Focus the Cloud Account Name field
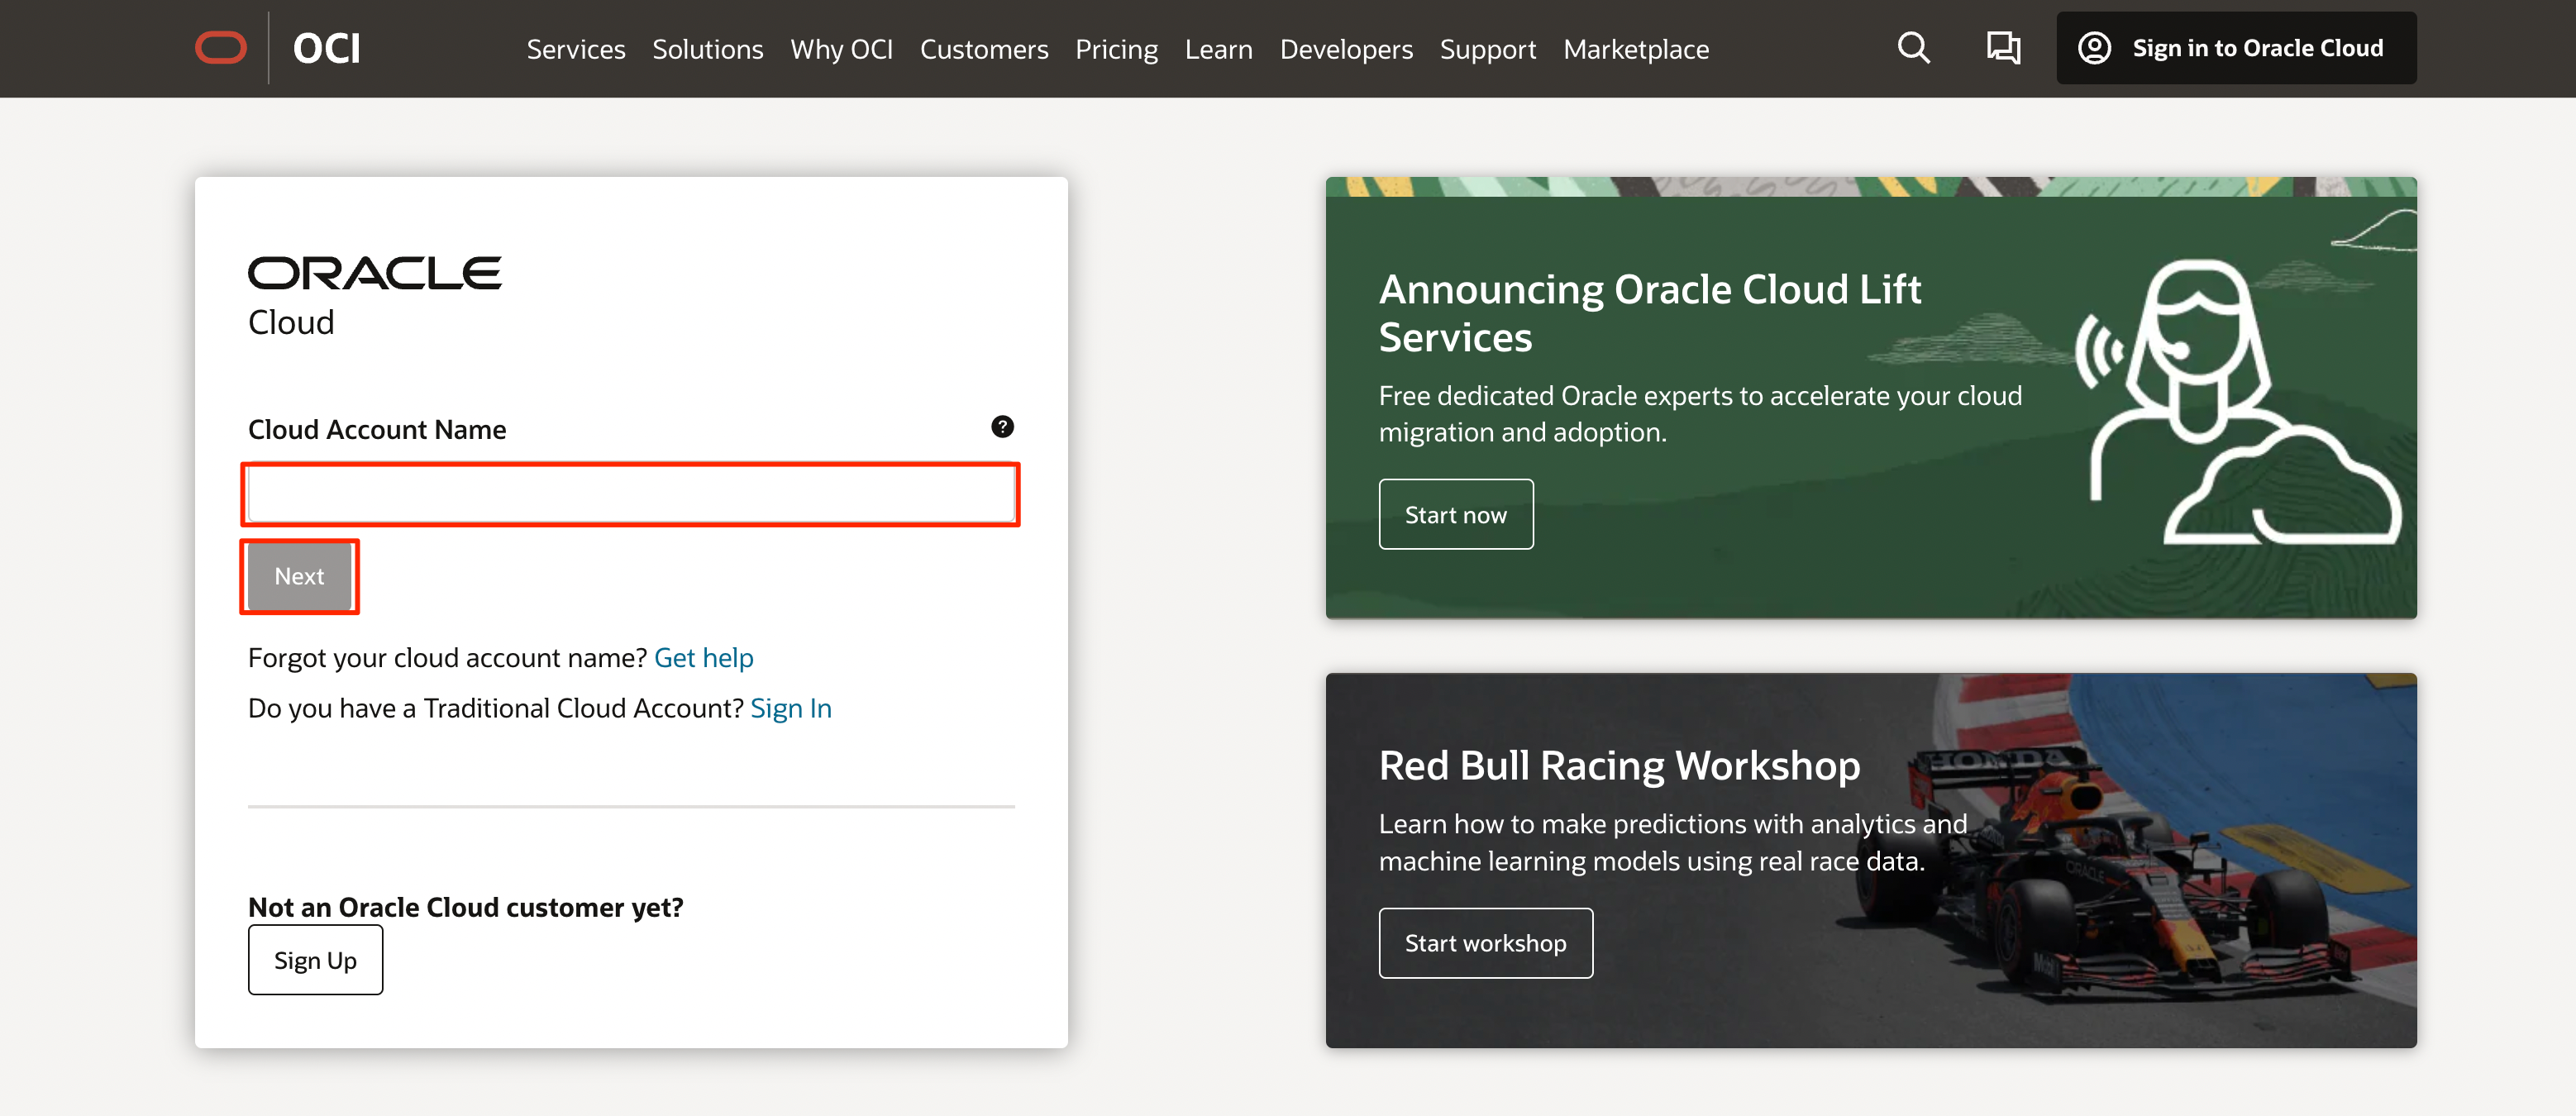 (x=630, y=494)
